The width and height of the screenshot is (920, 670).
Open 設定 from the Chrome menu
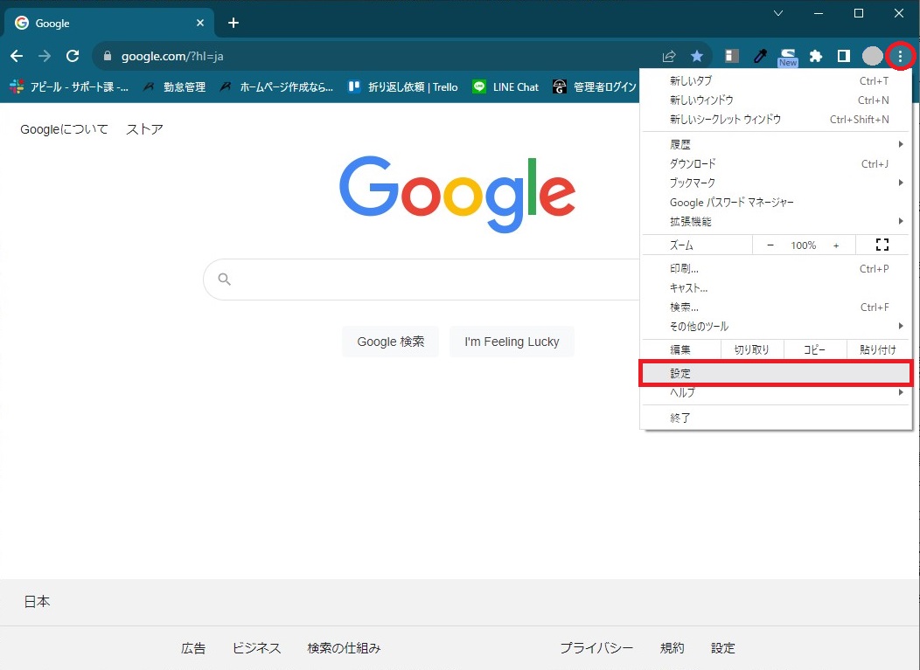pos(776,373)
